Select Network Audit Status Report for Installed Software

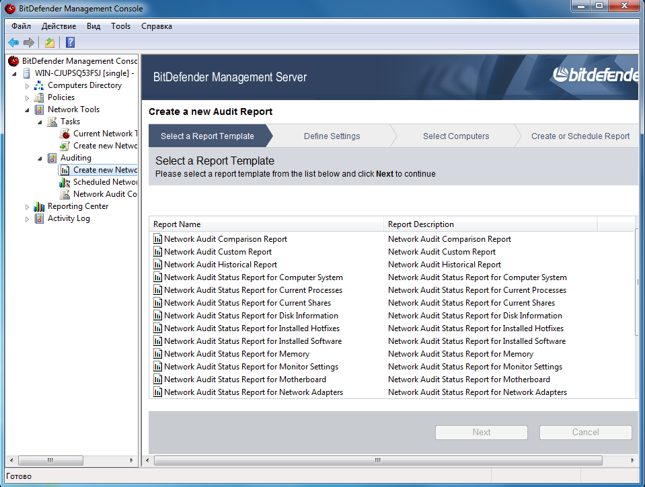253,341
